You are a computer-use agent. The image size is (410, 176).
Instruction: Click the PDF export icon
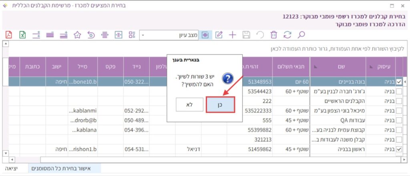click(9, 35)
